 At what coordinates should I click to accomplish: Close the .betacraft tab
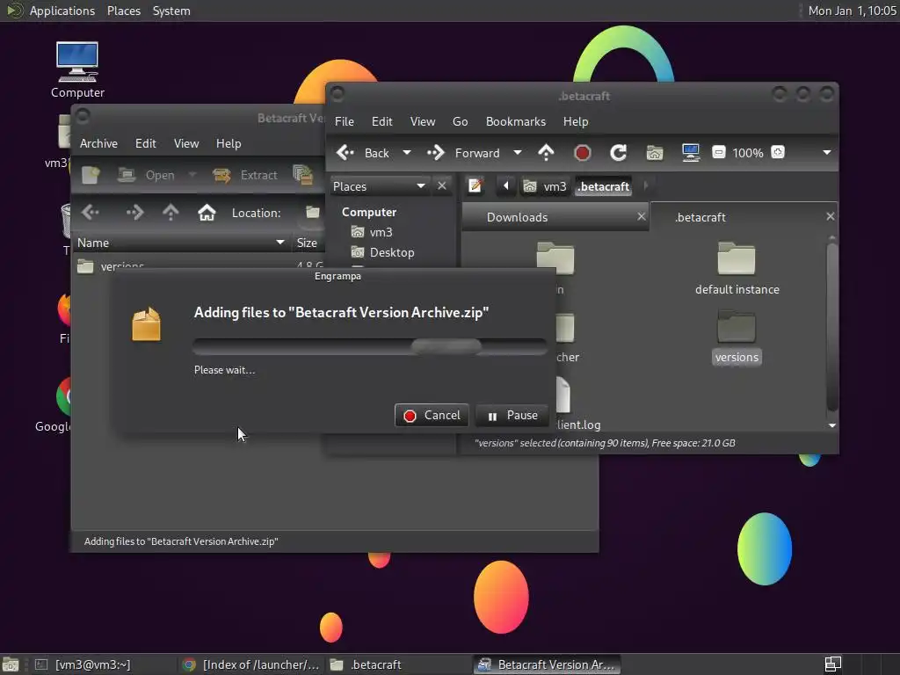pos(830,216)
